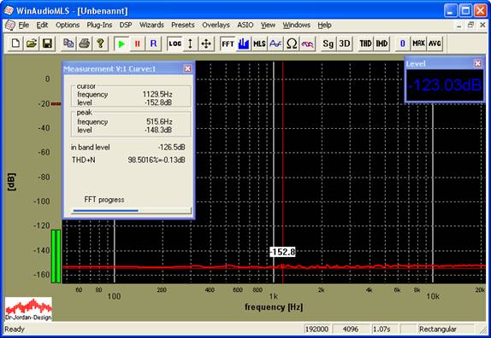Toggle MAX hold mode
The height and width of the screenshot is (338, 491).
[418, 44]
